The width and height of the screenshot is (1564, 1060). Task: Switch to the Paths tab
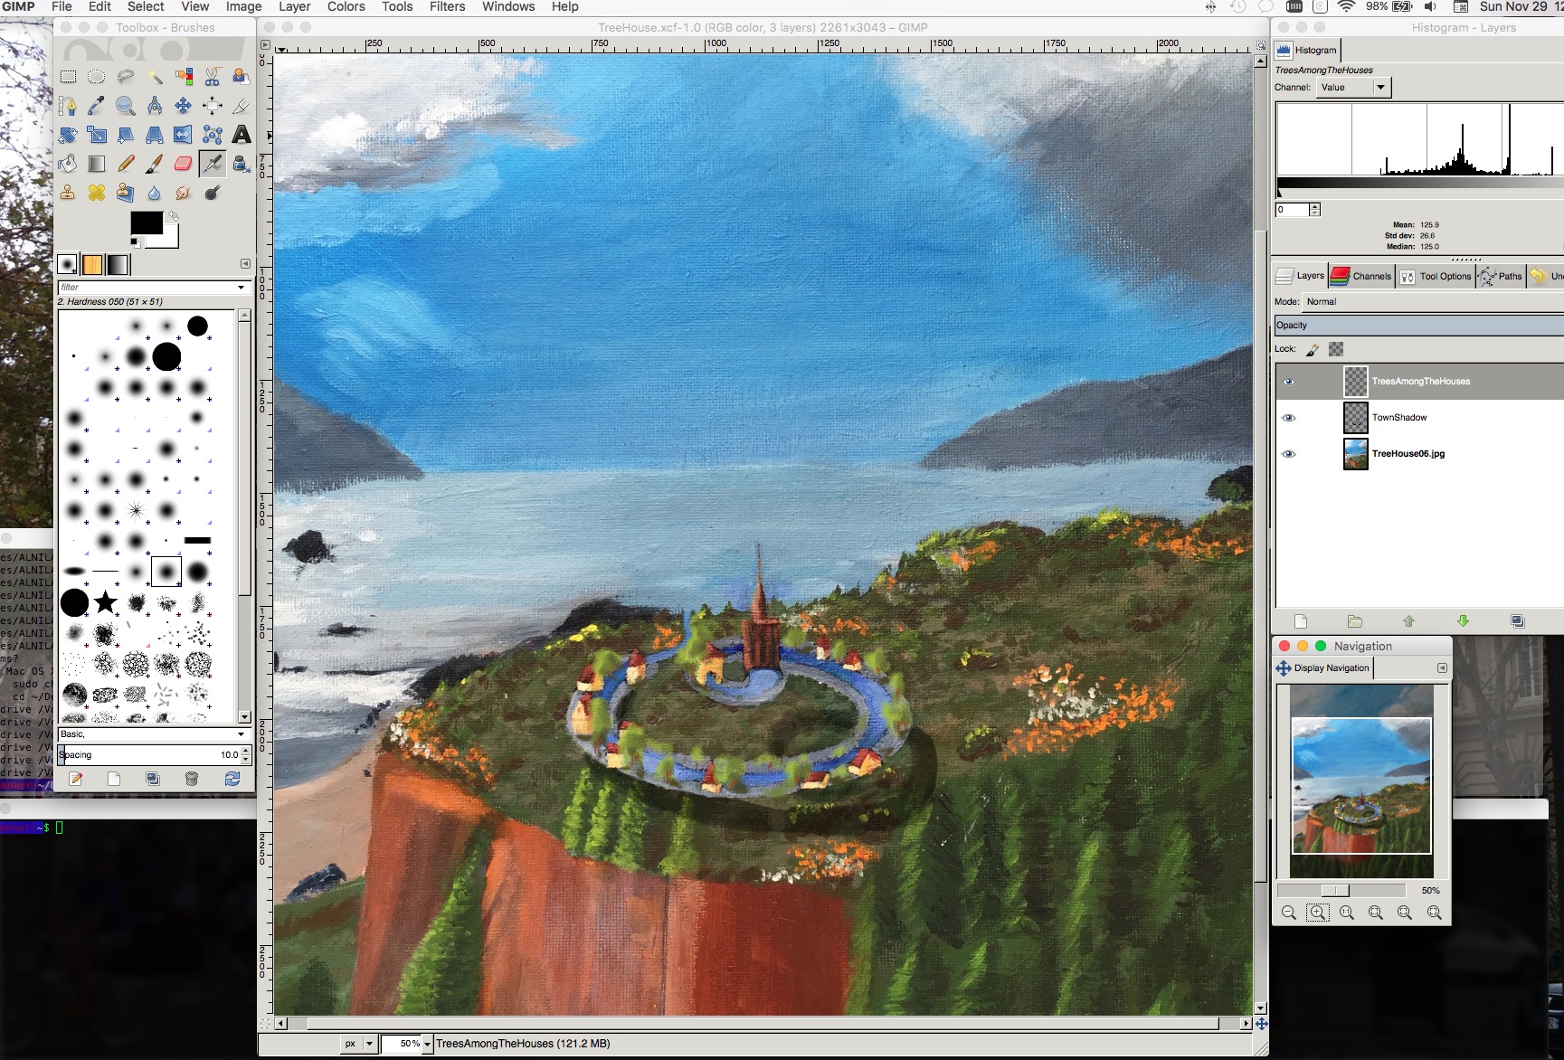(1502, 276)
